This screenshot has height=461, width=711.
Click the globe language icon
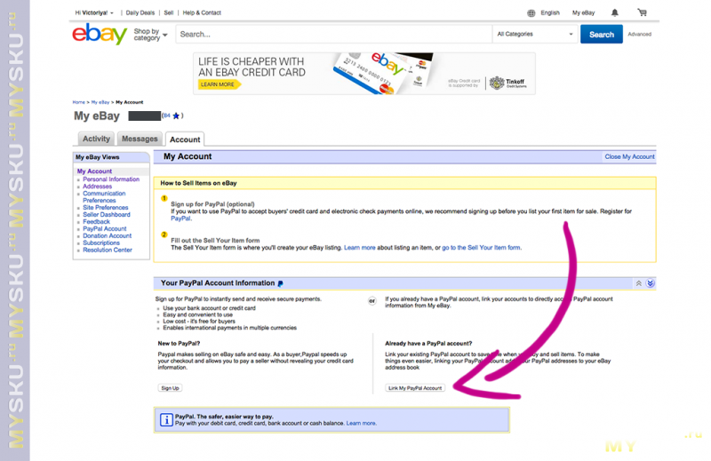tap(531, 13)
